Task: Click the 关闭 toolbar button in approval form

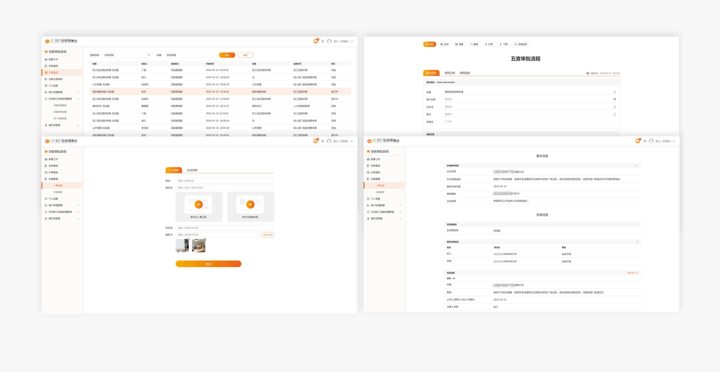Action: (x=444, y=44)
